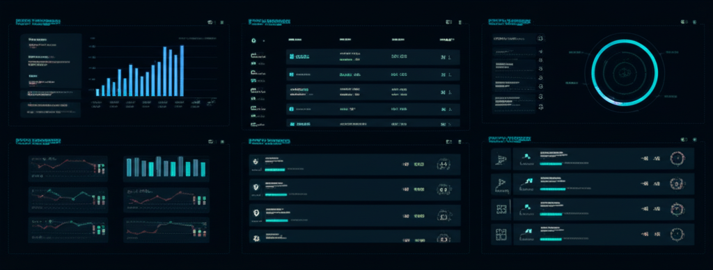Screen dimensions: 713x270
Task: Click the shield icon in the first shield-list row
Action: click(x=256, y=161)
